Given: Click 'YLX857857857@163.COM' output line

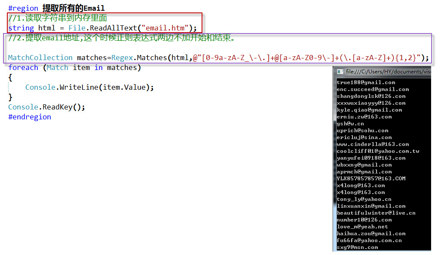Looking at the screenshot, I should point(371,179).
